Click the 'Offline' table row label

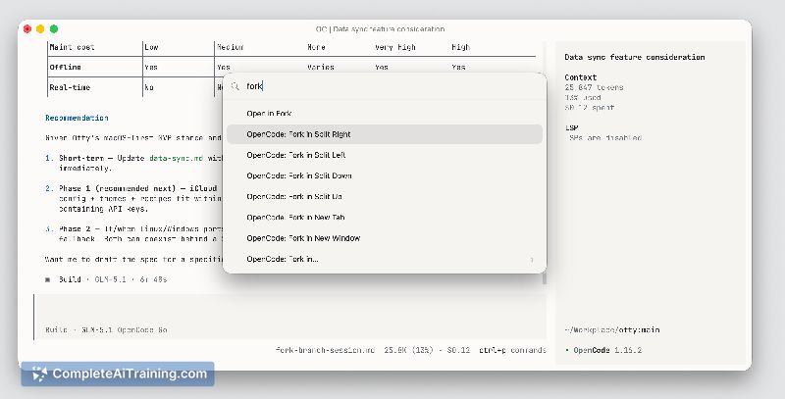[65, 67]
